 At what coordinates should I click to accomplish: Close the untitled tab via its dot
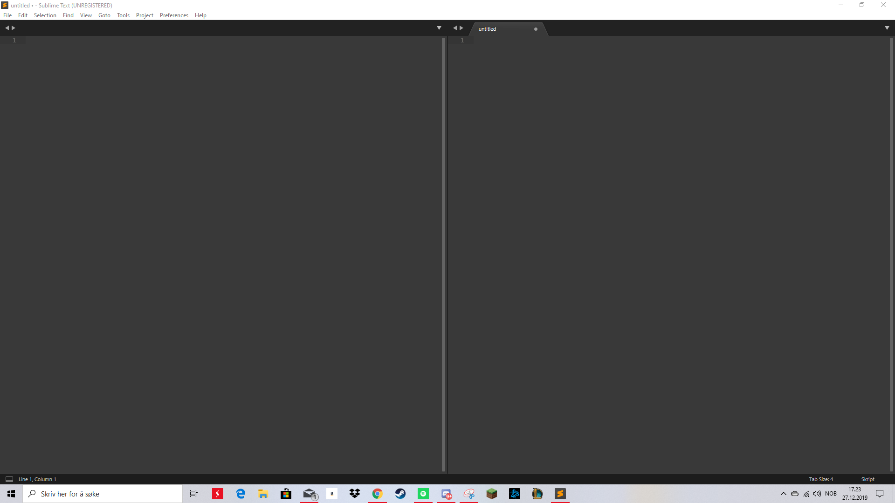pyautogui.click(x=536, y=29)
